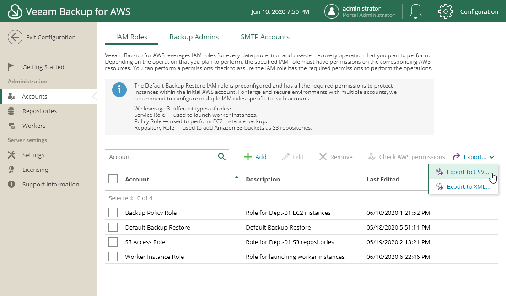Screen dimensions: 506x296
Task: Open the SMTP Accounts tab
Action: click(x=265, y=37)
